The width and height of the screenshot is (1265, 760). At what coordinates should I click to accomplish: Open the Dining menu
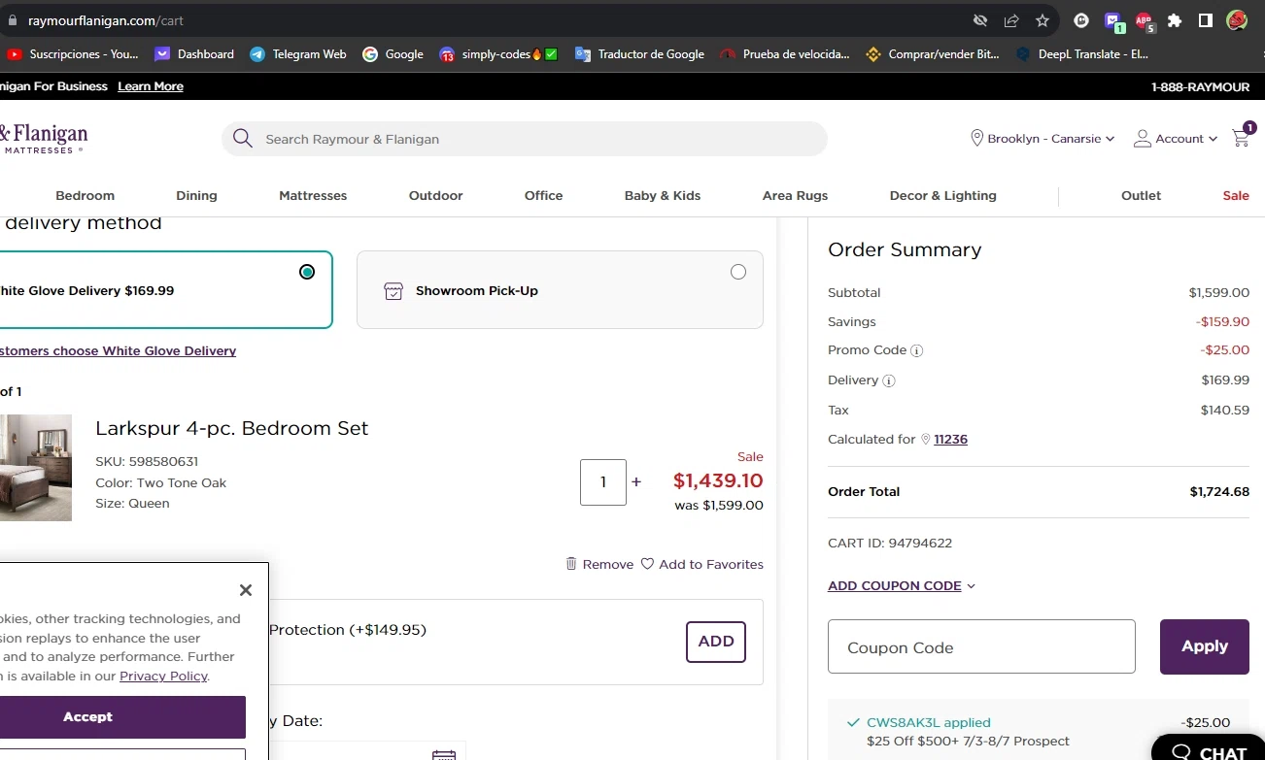(196, 195)
